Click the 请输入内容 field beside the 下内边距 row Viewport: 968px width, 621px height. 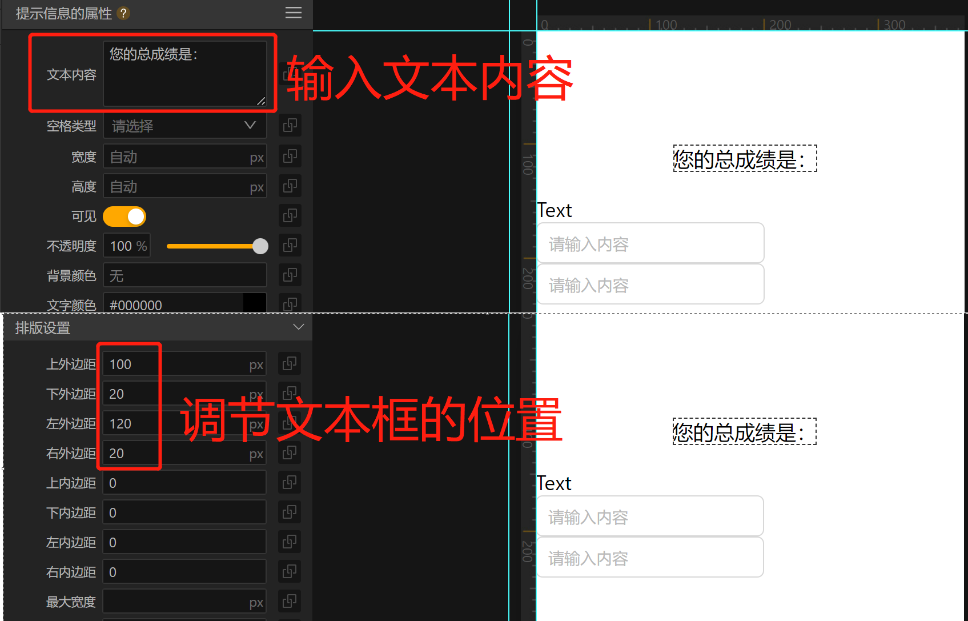[650, 516]
